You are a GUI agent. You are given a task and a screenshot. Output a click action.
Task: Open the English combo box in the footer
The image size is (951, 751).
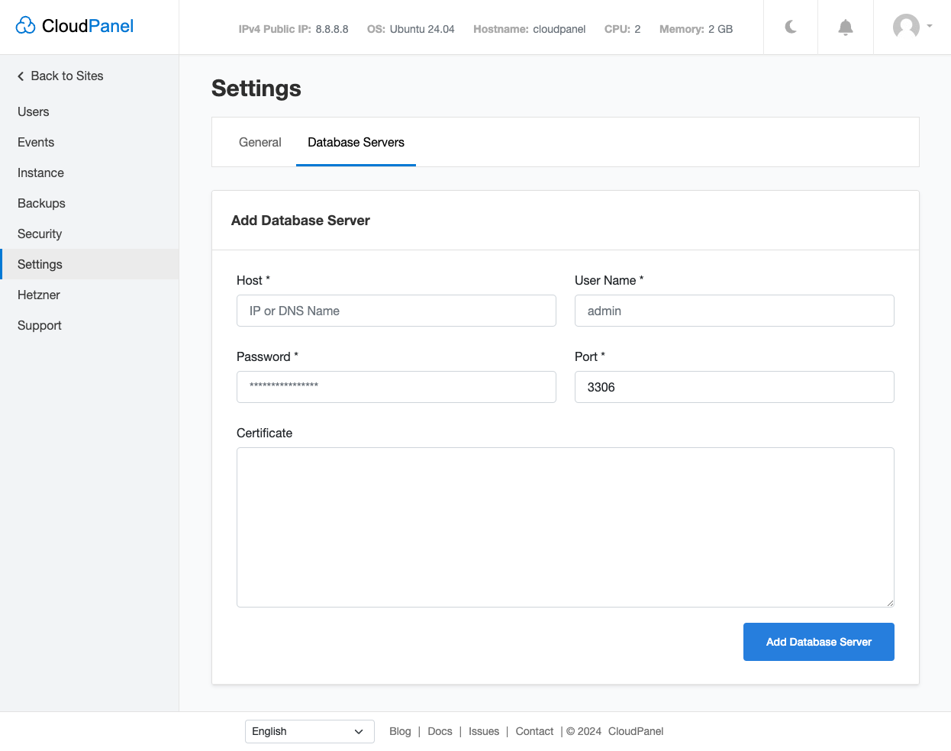tap(309, 731)
